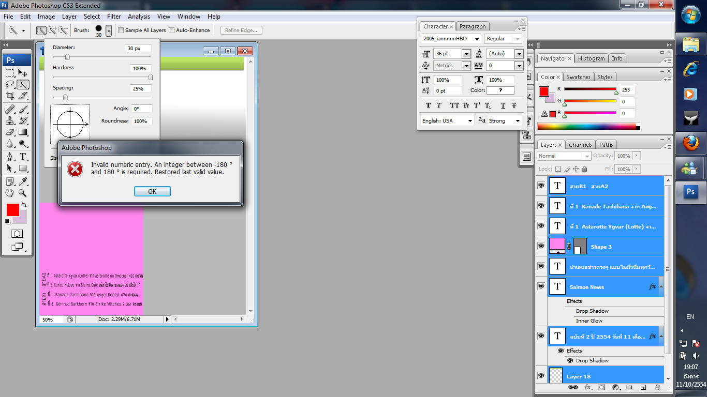Open the anti-aliasing dropdown showing Strong
This screenshot has height=397, width=707.
pos(505,120)
